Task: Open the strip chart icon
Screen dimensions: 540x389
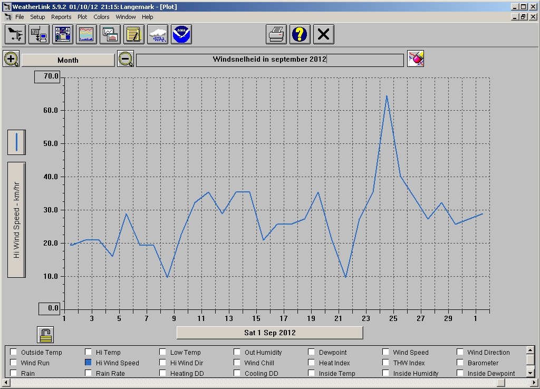Action: [x=86, y=34]
